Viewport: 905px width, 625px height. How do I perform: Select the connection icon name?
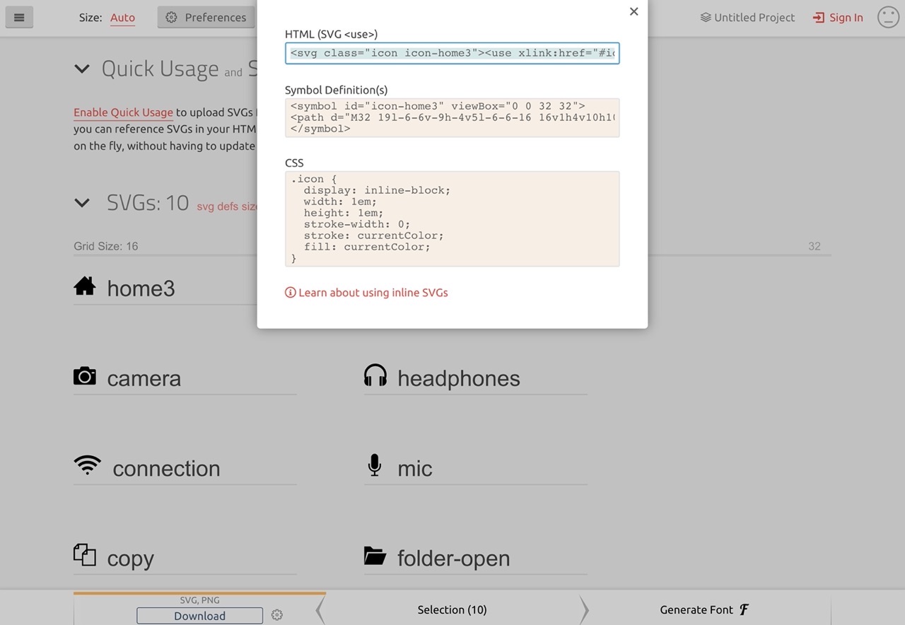(x=166, y=468)
